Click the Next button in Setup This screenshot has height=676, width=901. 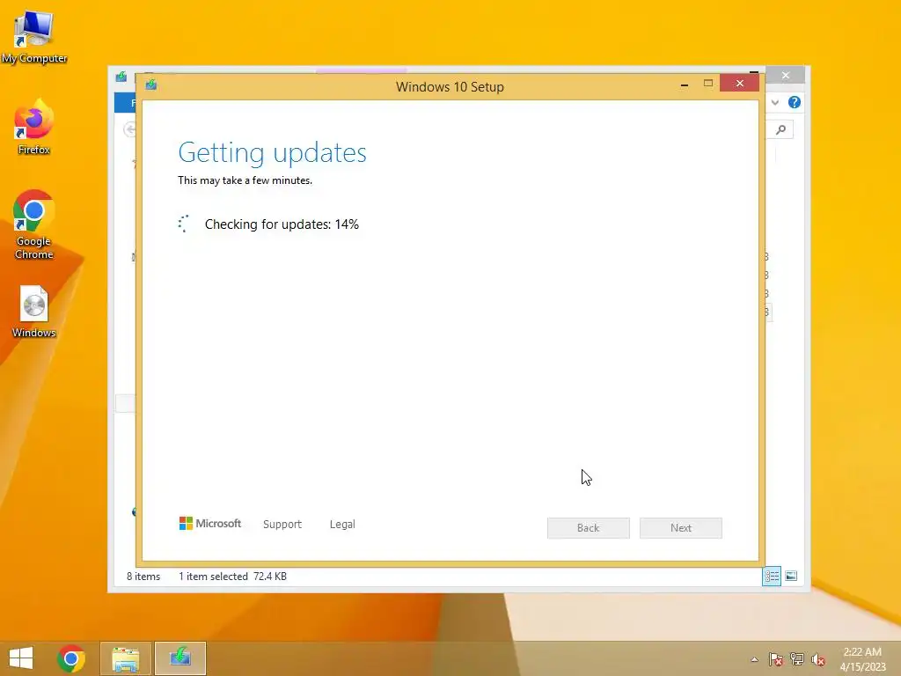pos(681,528)
